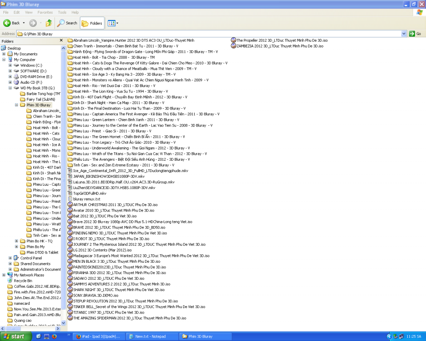The image size is (426, 341).
Task: Select Kinh Di - Shark Night folder
Action: point(119,103)
